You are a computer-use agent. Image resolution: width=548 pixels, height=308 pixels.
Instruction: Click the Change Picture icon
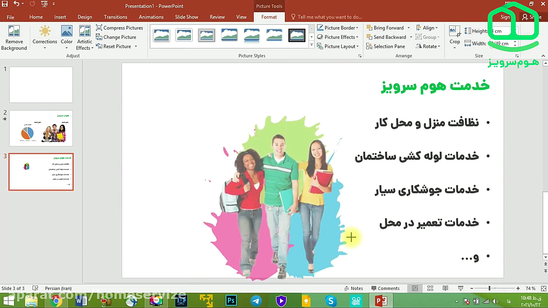tap(99, 37)
